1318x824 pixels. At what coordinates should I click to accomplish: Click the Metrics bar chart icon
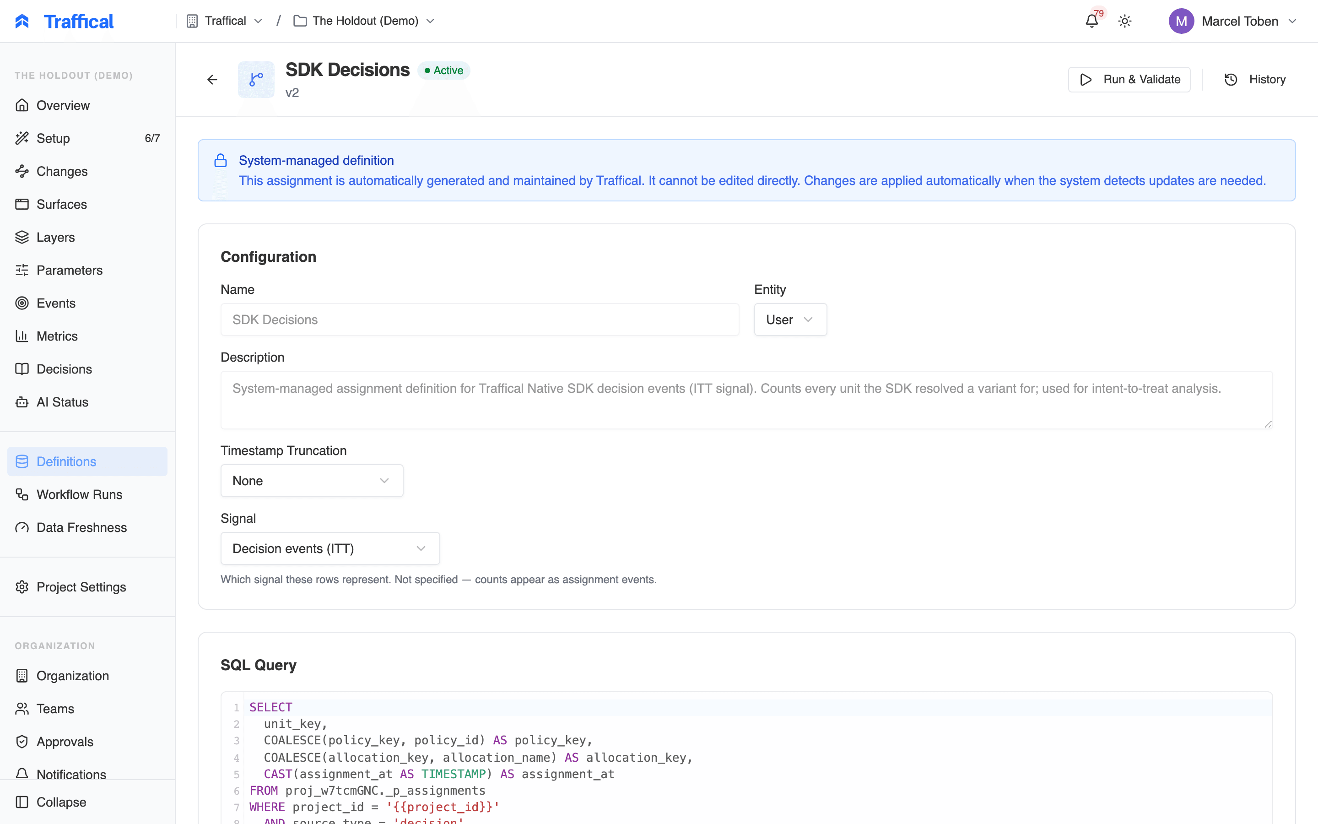click(22, 336)
